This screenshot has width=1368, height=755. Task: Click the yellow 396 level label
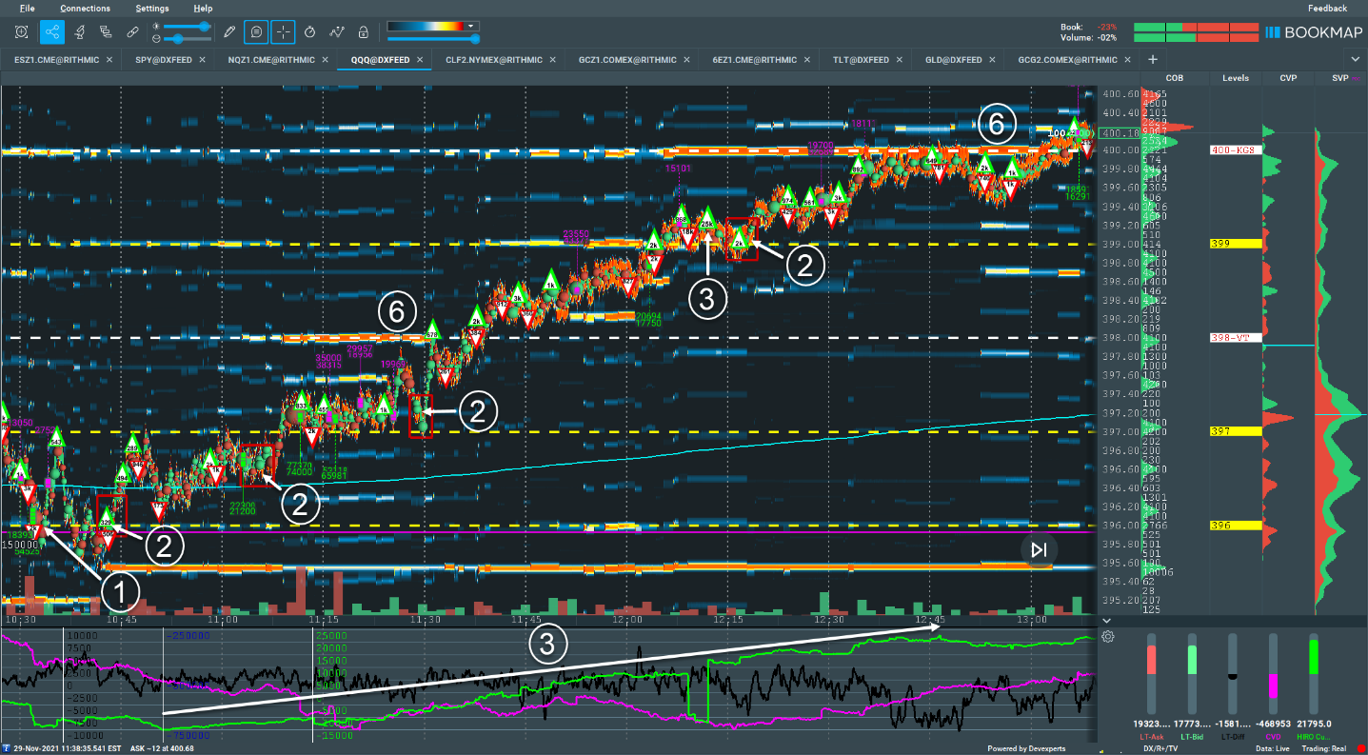(x=1236, y=526)
